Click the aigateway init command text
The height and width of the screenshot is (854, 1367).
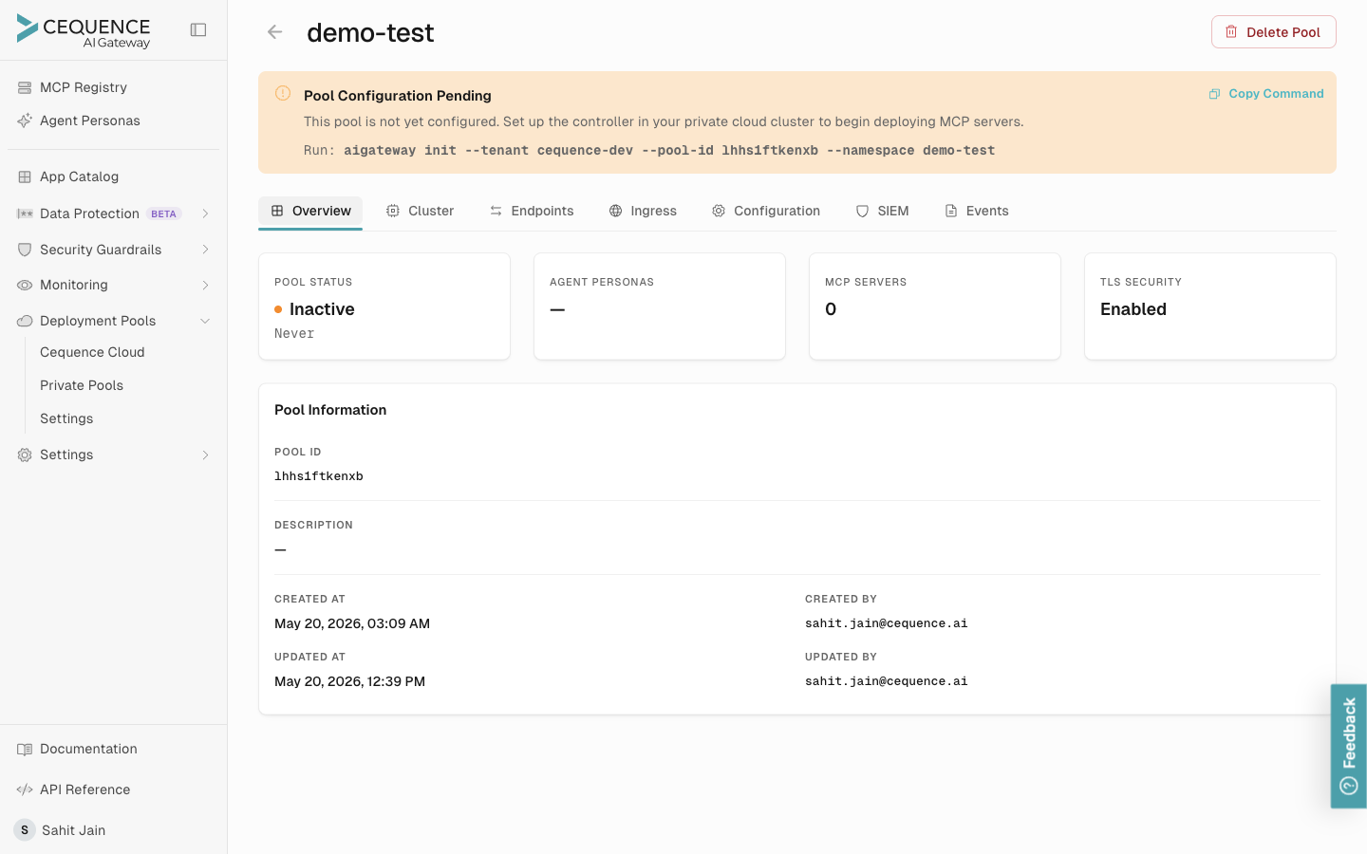click(669, 151)
